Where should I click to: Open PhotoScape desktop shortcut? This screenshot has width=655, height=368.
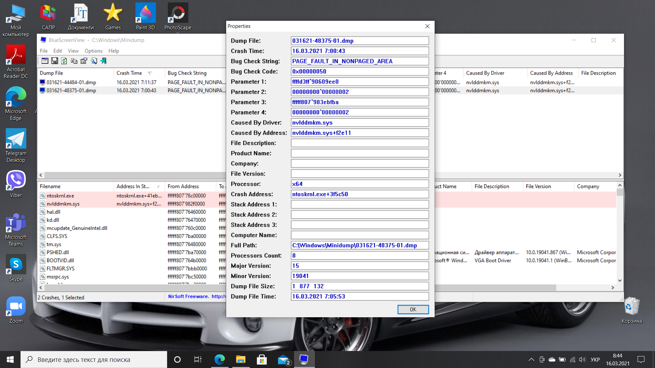coord(178,16)
